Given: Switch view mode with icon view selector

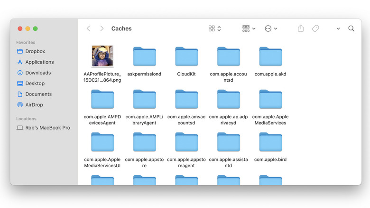Looking at the screenshot, I should click(x=214, y=28).
